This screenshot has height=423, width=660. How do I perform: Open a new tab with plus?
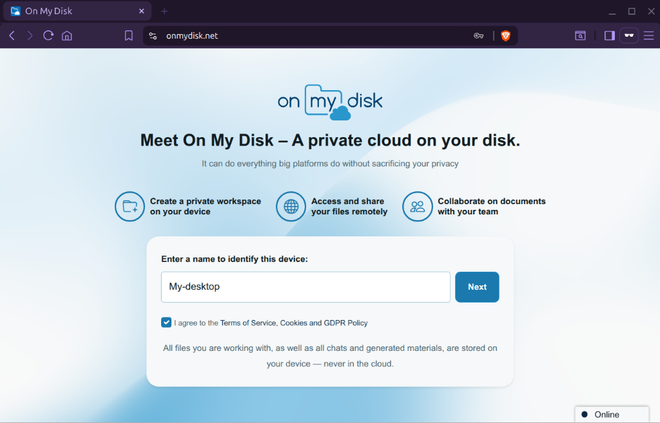(x=164, y=12)
